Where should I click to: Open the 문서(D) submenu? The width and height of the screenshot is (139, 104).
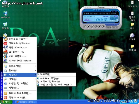20,70
